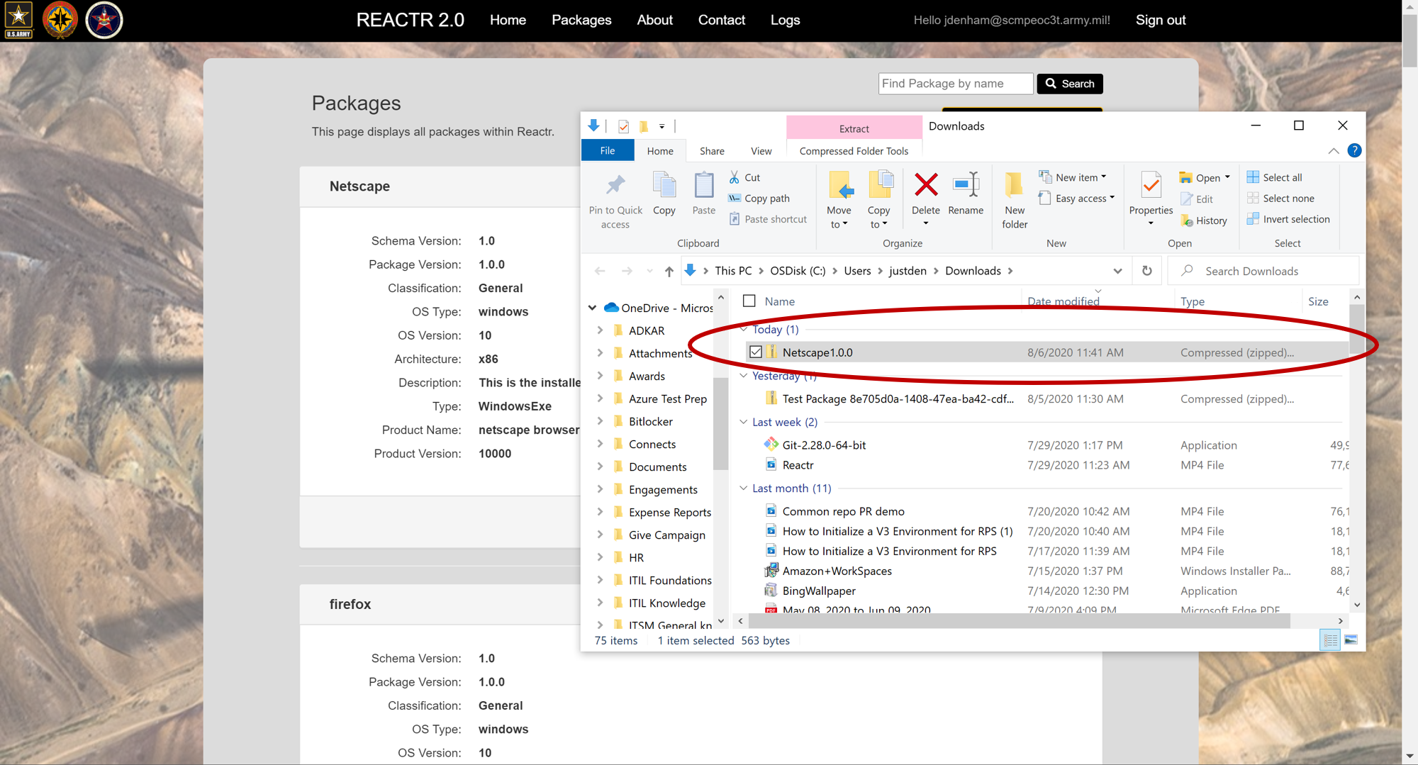This screenshot has width=1418, height=765.
Task: Click the Find Package by name field
Action: 956,84
